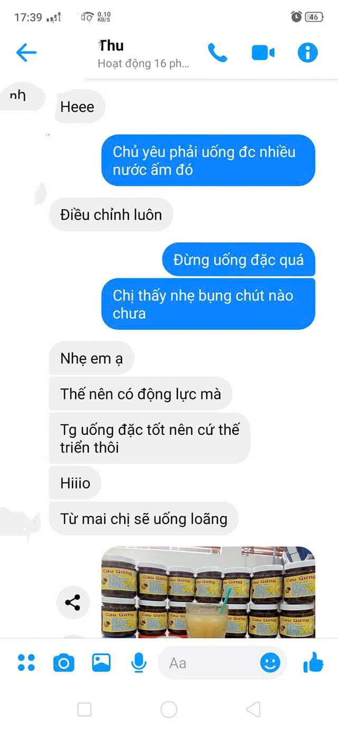Image resolution: width=338 pixels, height=732 pixels.
Task: Select the "Đừng uống đặc quá" message
Action: pos(239,260)
